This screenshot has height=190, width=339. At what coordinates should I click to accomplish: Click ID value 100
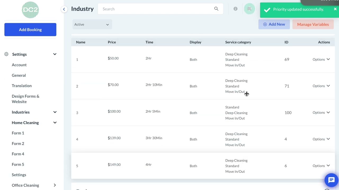pos(288,113)
